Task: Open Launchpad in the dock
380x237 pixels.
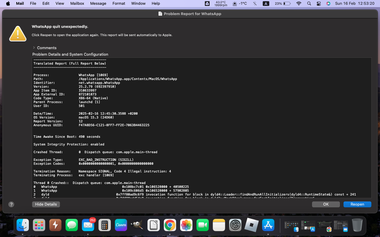Action: tap(39, 225)
